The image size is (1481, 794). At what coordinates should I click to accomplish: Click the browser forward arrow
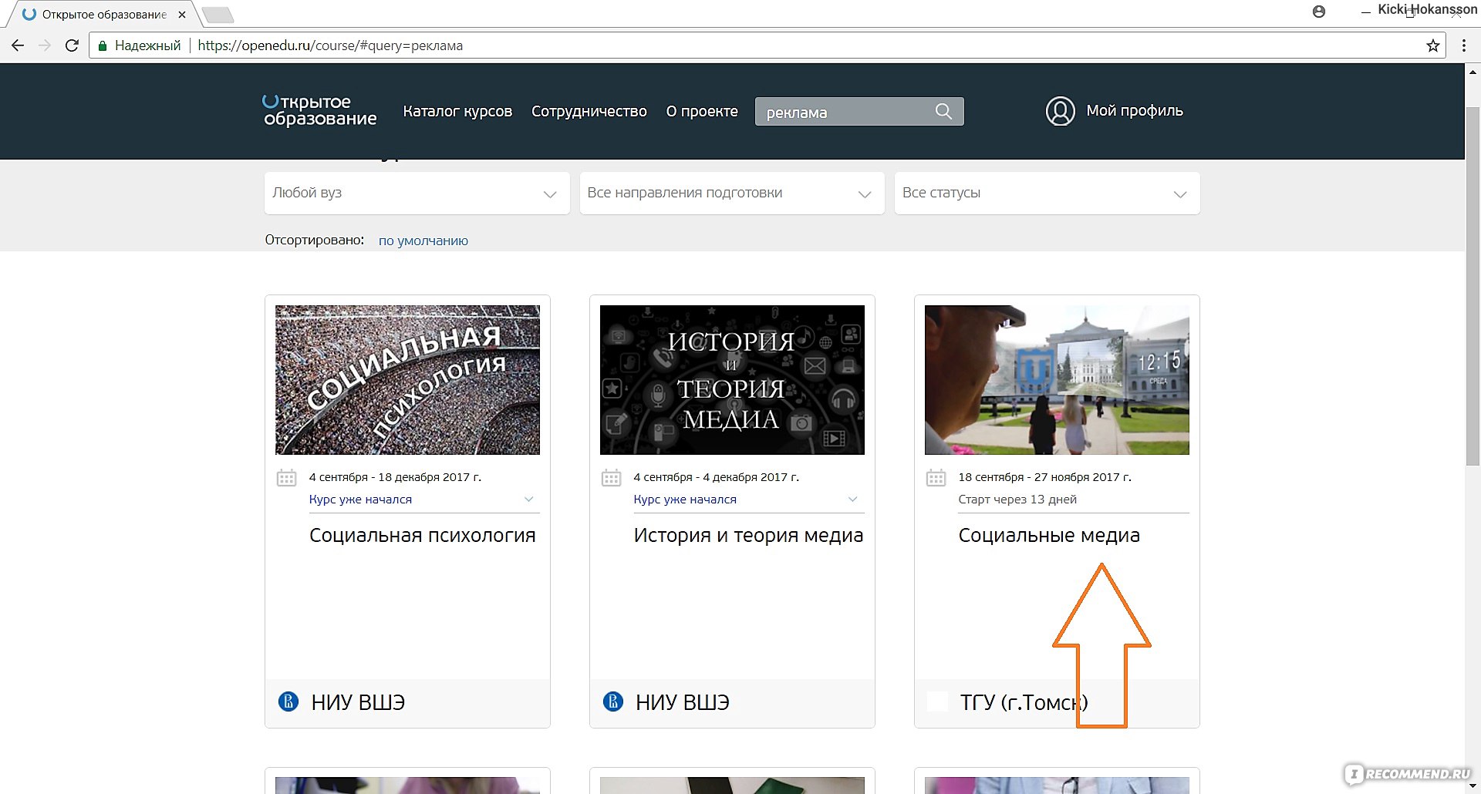(x=45, y=45)
